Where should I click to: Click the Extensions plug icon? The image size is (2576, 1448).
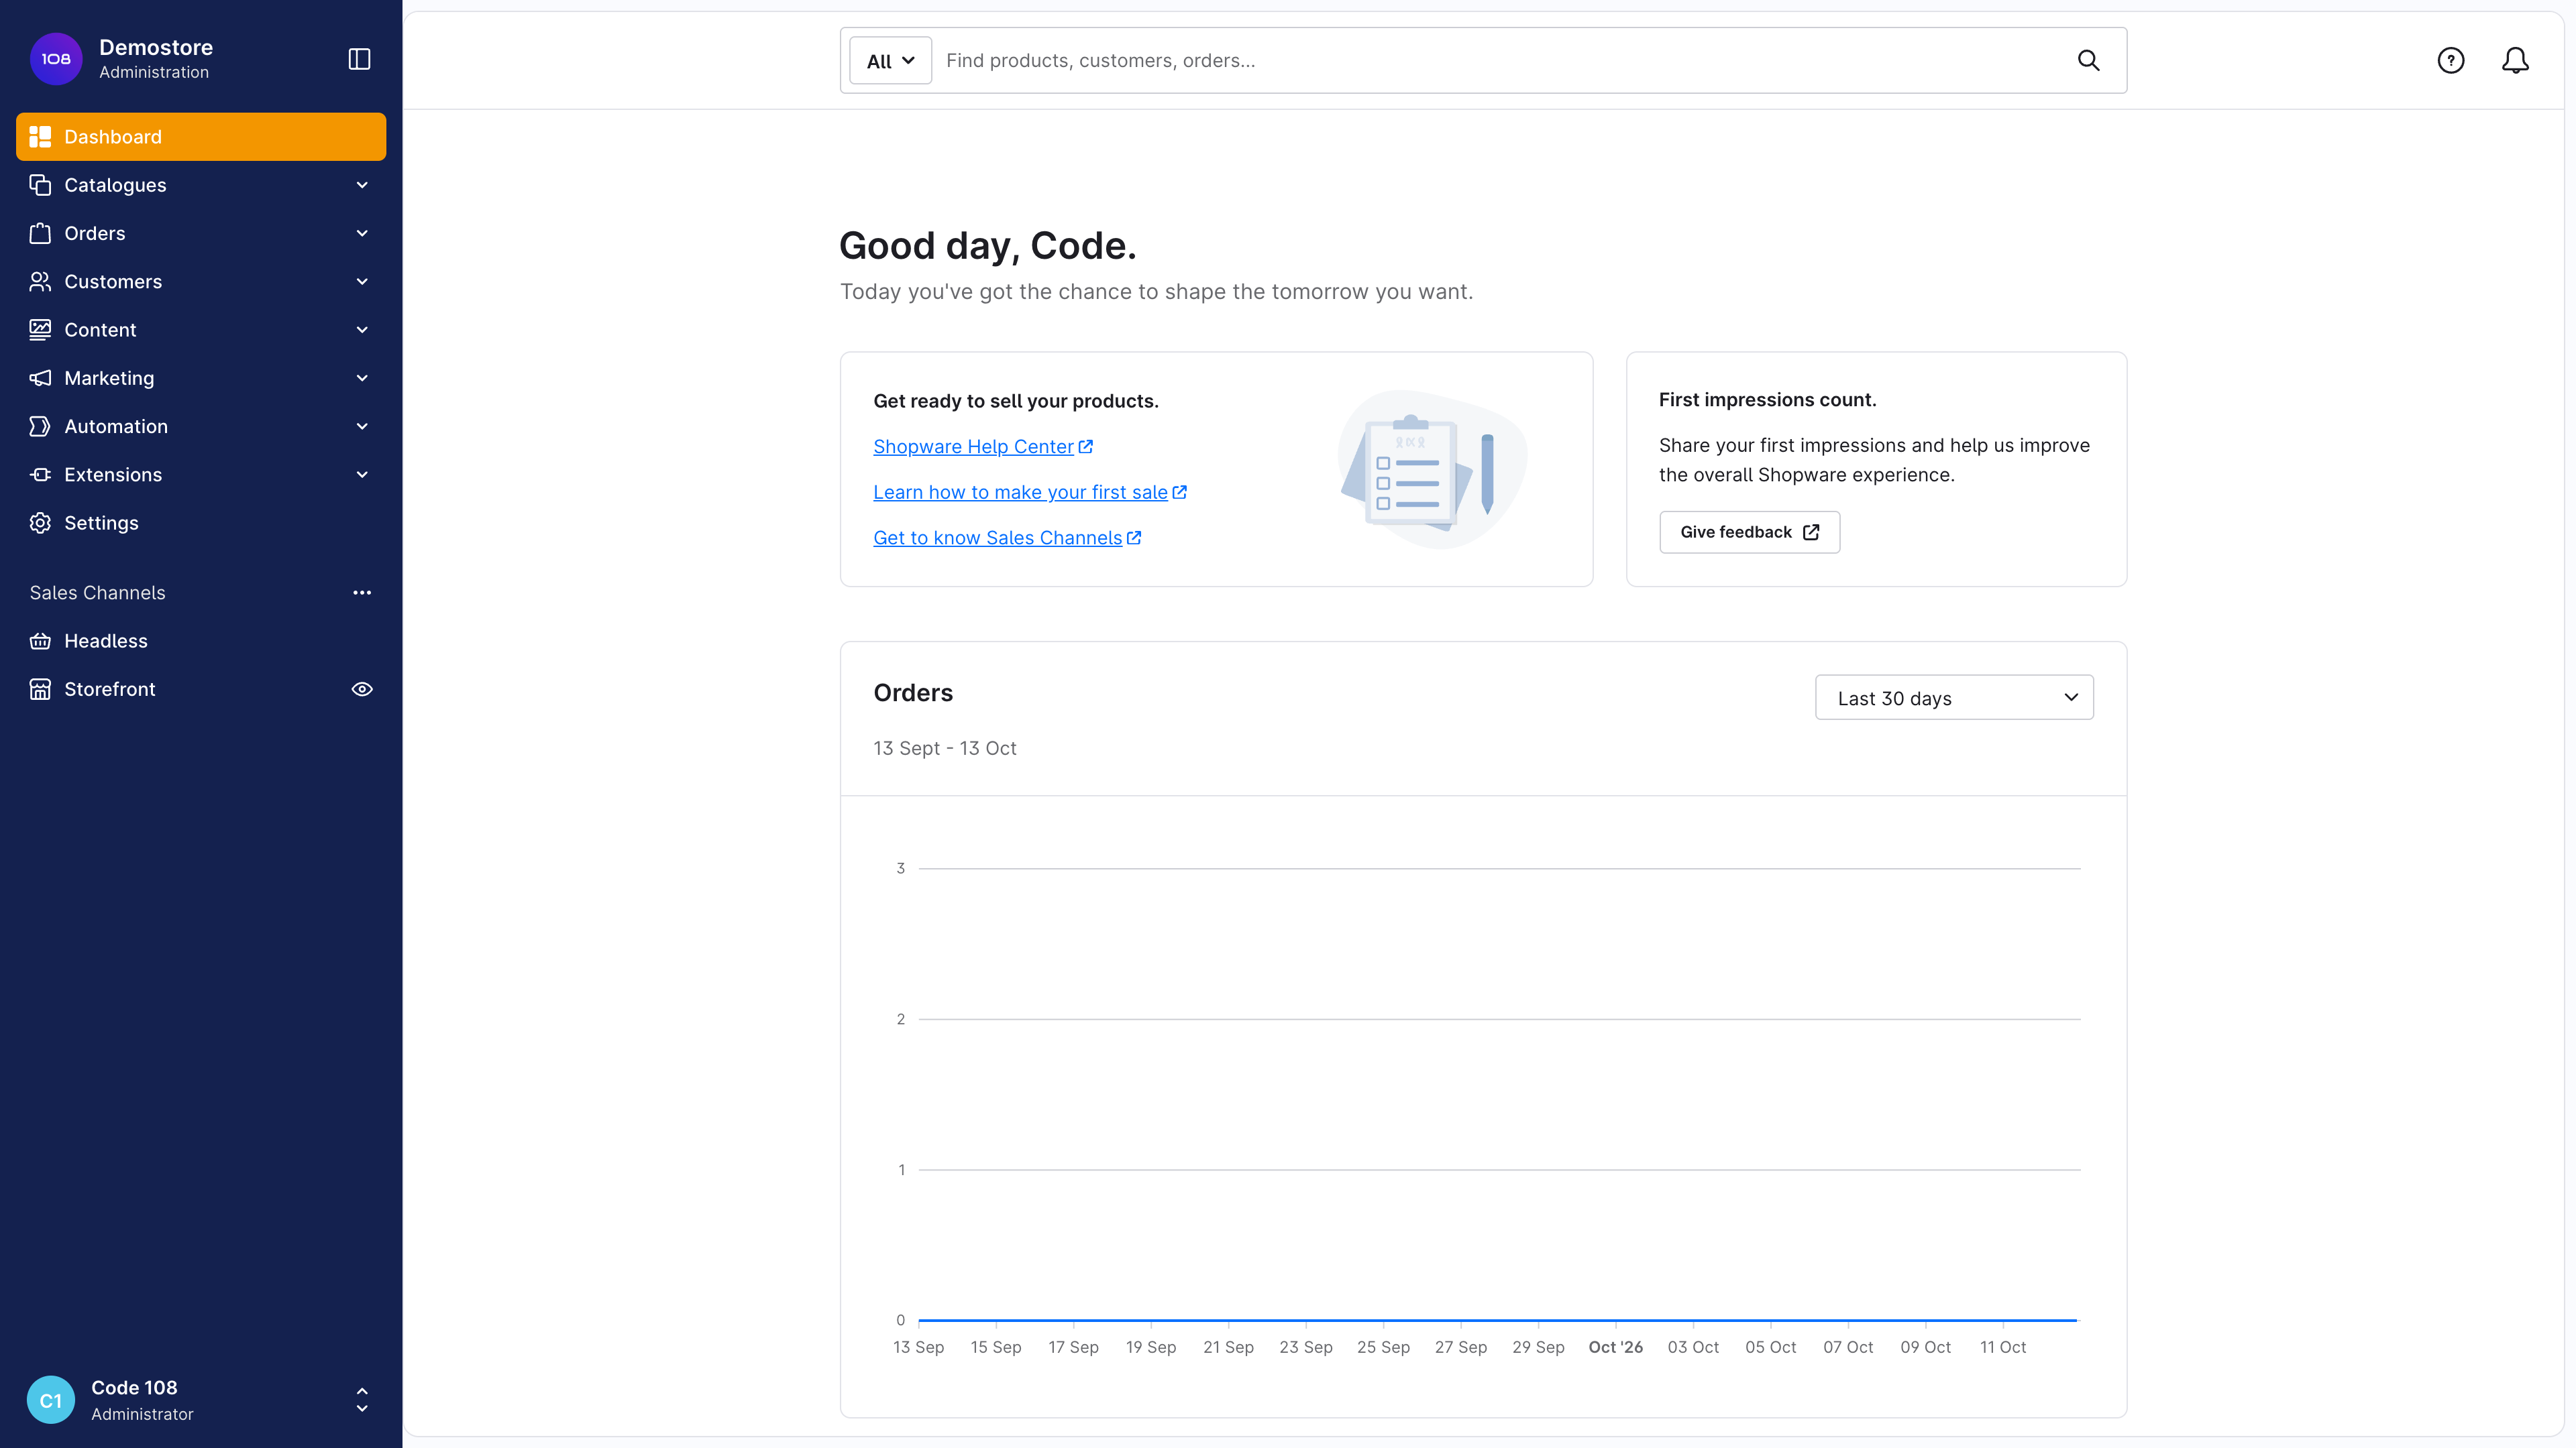tap(40, 475)
